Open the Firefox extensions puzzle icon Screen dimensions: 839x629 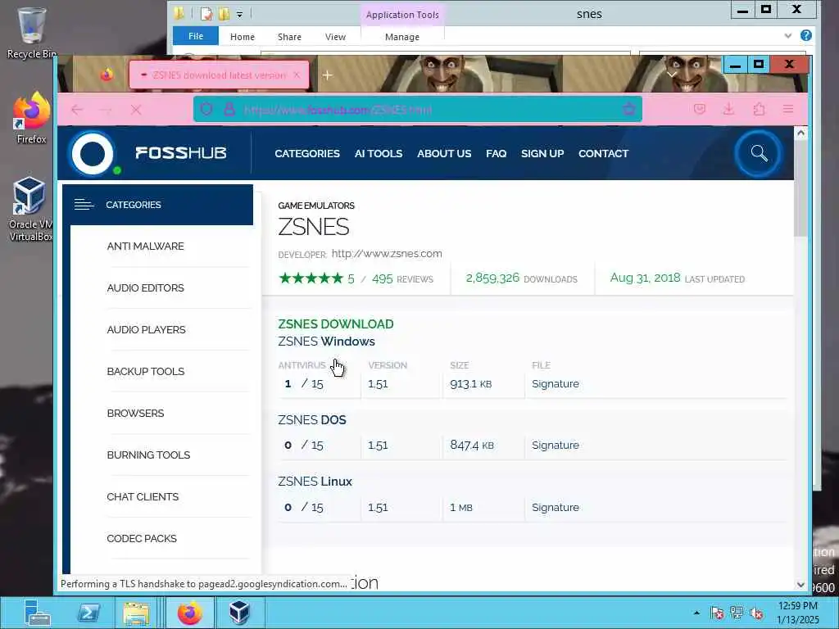click(x=759, y=109)
